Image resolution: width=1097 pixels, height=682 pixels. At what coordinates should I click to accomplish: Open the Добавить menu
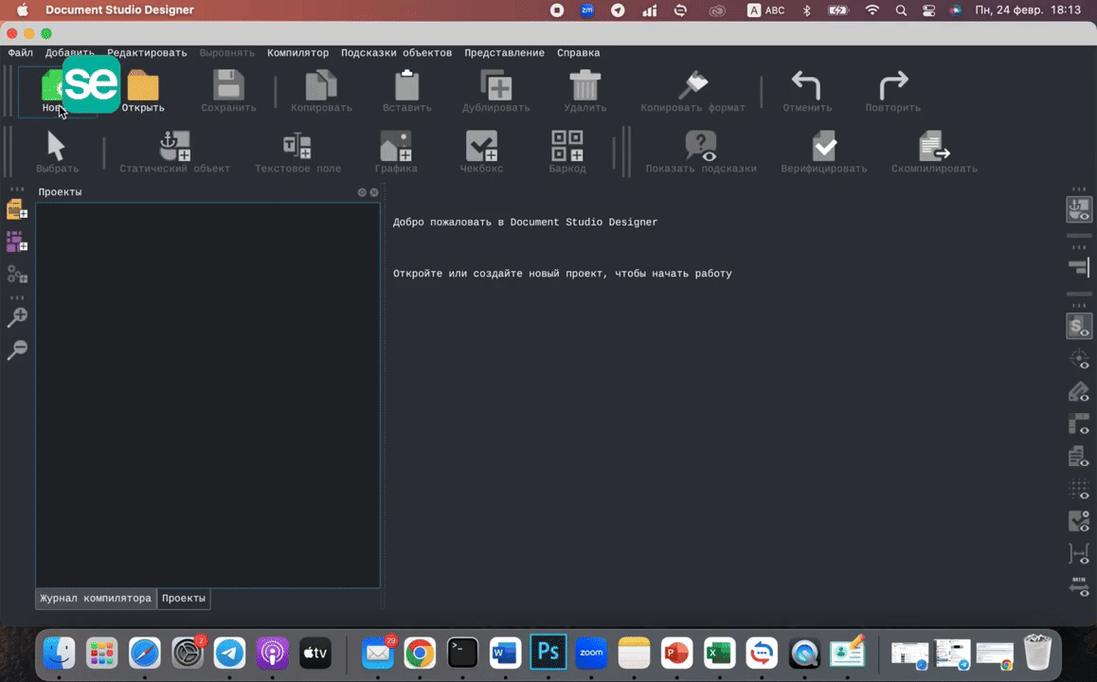(x=69, y=53)
